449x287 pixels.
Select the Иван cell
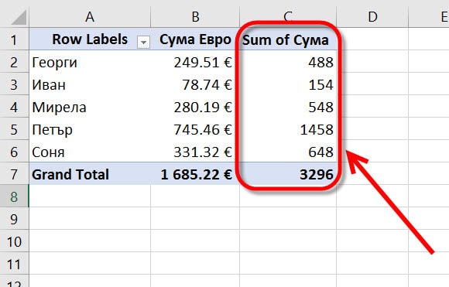click(90, 84)
